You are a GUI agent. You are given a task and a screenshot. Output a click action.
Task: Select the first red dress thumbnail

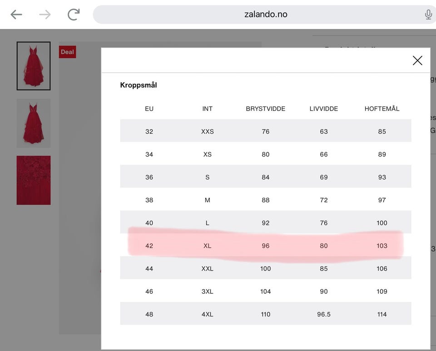pyautogui.click(x=33, y=66)
